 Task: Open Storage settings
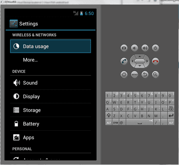click(51, 110)
